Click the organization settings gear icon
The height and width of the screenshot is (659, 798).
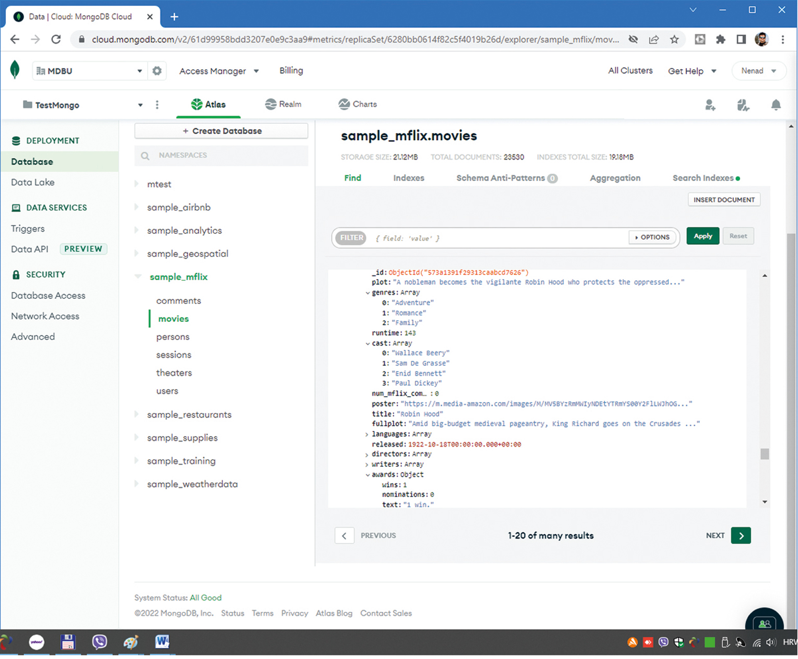pyautogui.click(x=157, y=71)
